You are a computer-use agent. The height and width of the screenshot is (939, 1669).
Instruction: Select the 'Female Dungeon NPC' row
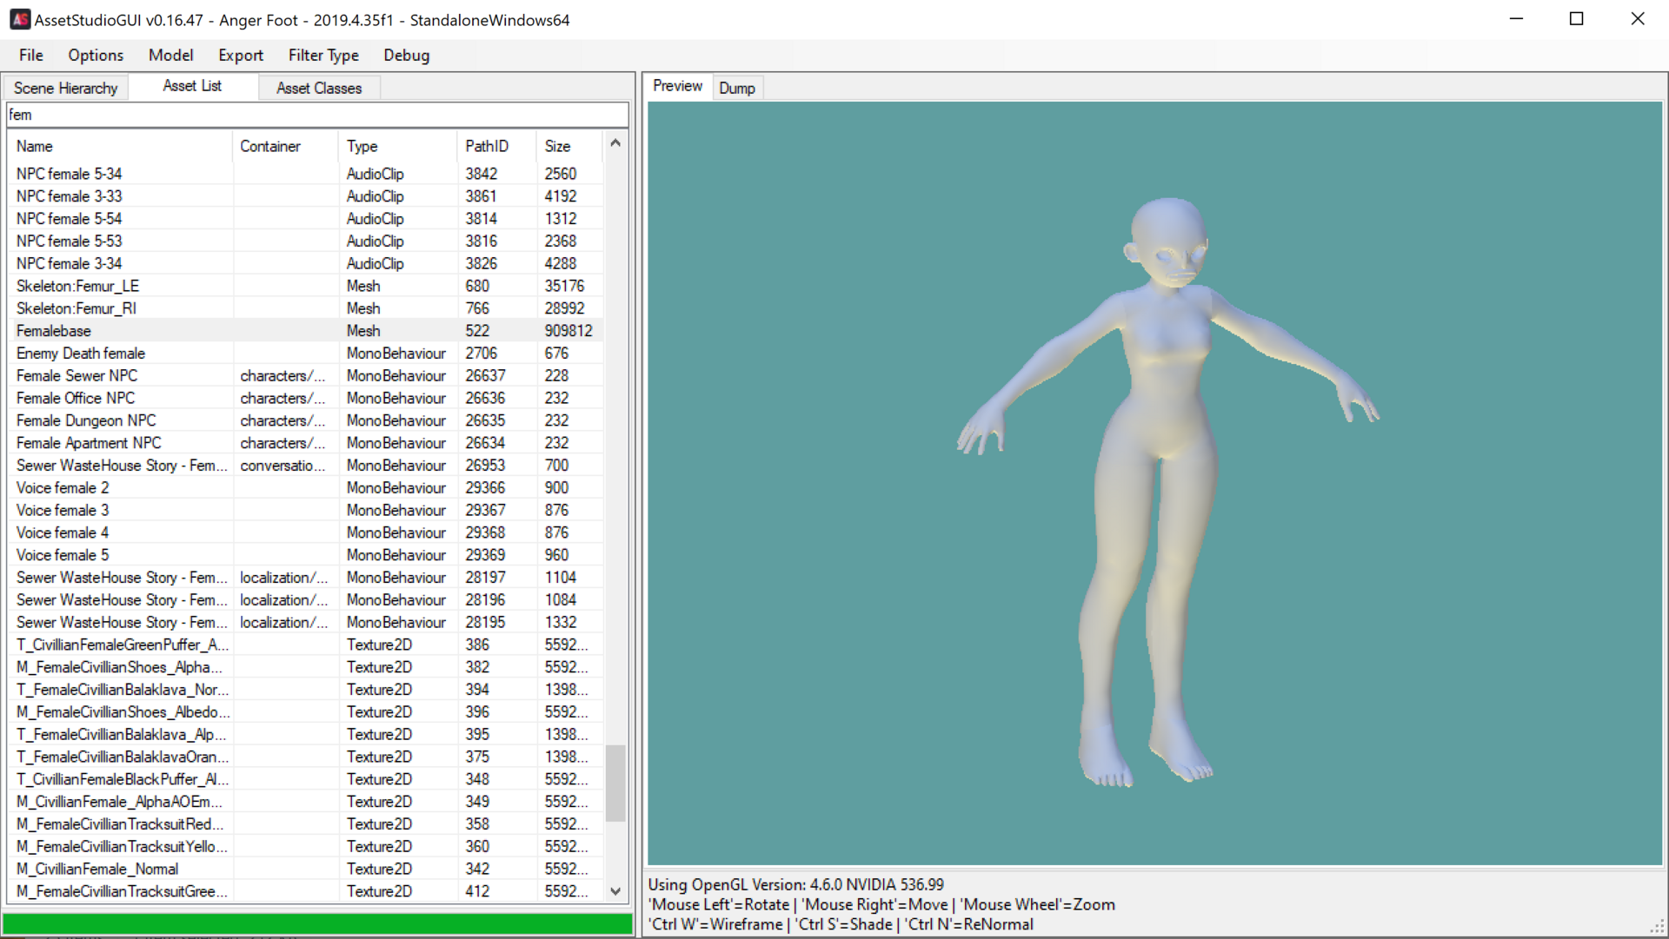point(305,420)
